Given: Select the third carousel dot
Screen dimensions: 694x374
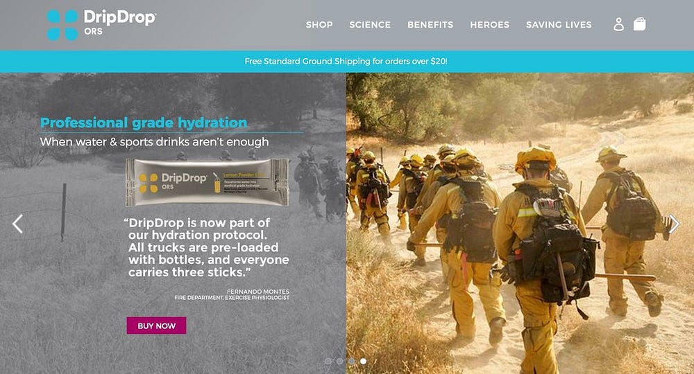Looking at the screenshot, I should tap(351, 362).
